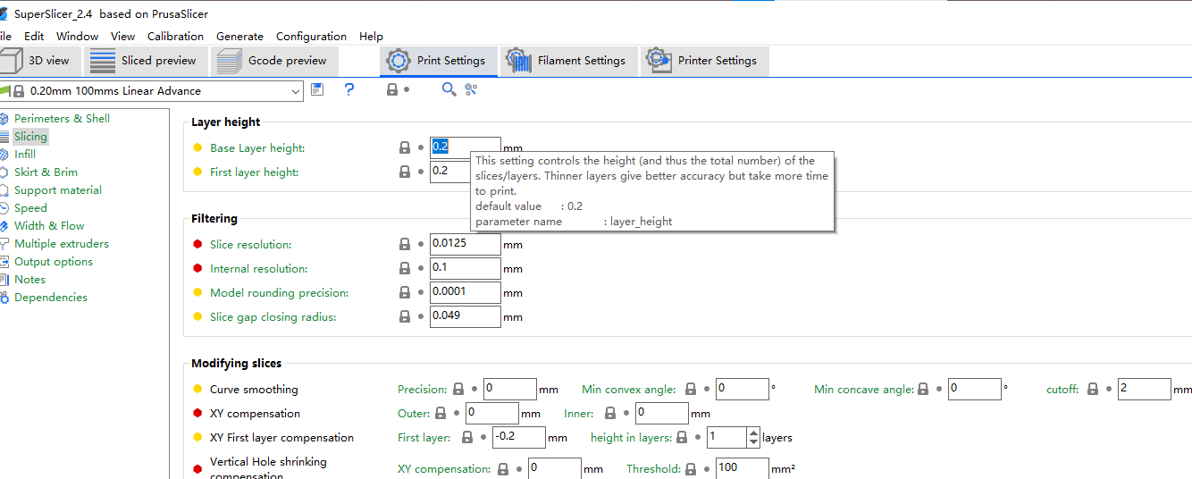Click the cutoff value input field
The image size is (1192, 479).
click(1144, 389)
